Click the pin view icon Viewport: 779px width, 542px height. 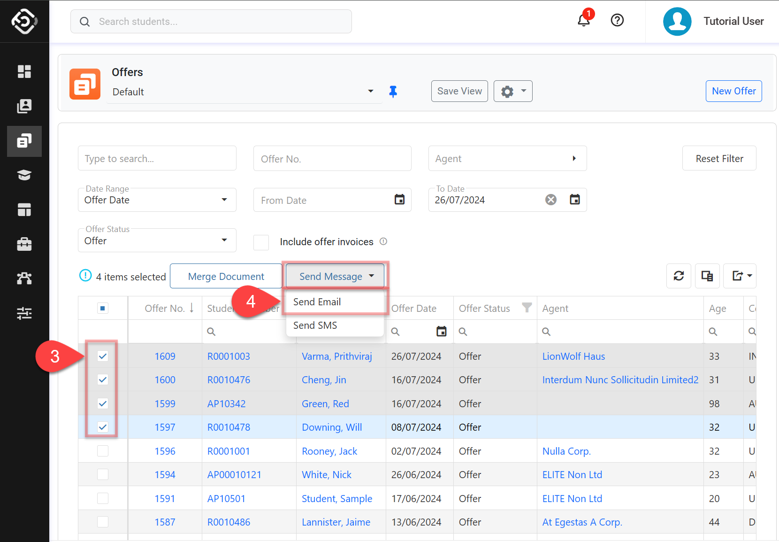(x=393, y=92)
